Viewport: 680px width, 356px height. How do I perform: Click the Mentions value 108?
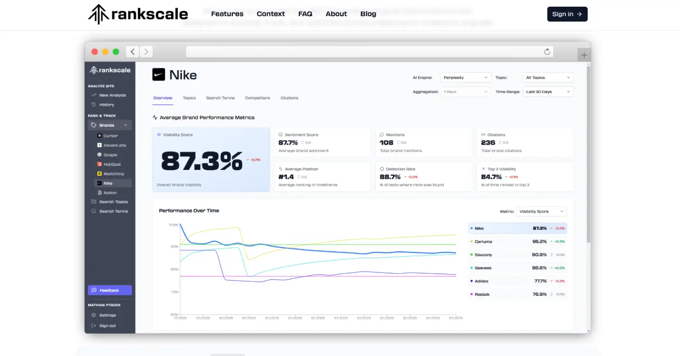[387, 142]
